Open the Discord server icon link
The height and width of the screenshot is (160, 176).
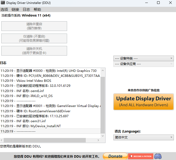coord(158,156)
